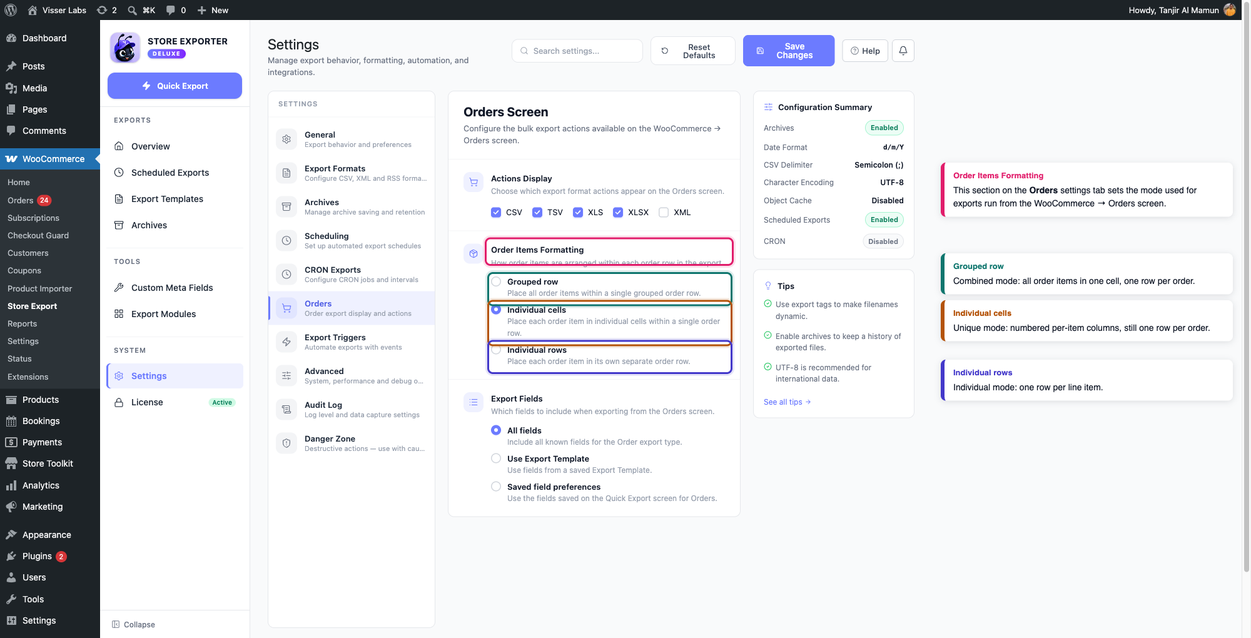Viewport: 1251px width, 638px height.
Task: Select the Individual rows radio option
Action: [x=496, y=350]
